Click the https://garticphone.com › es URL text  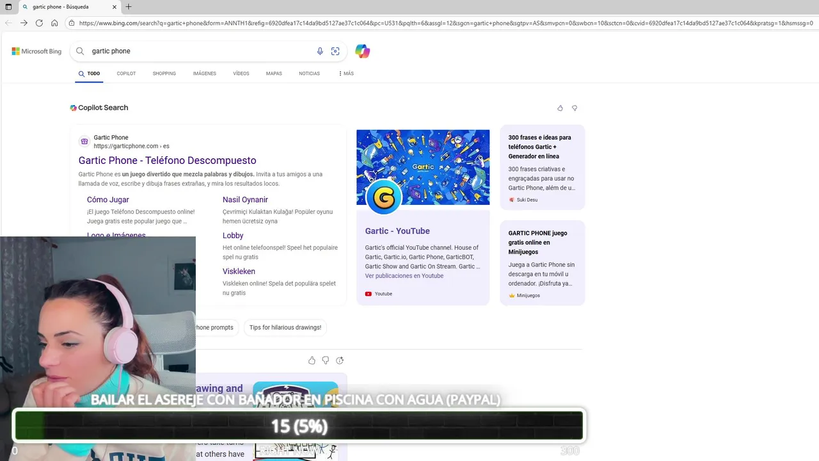131,146
